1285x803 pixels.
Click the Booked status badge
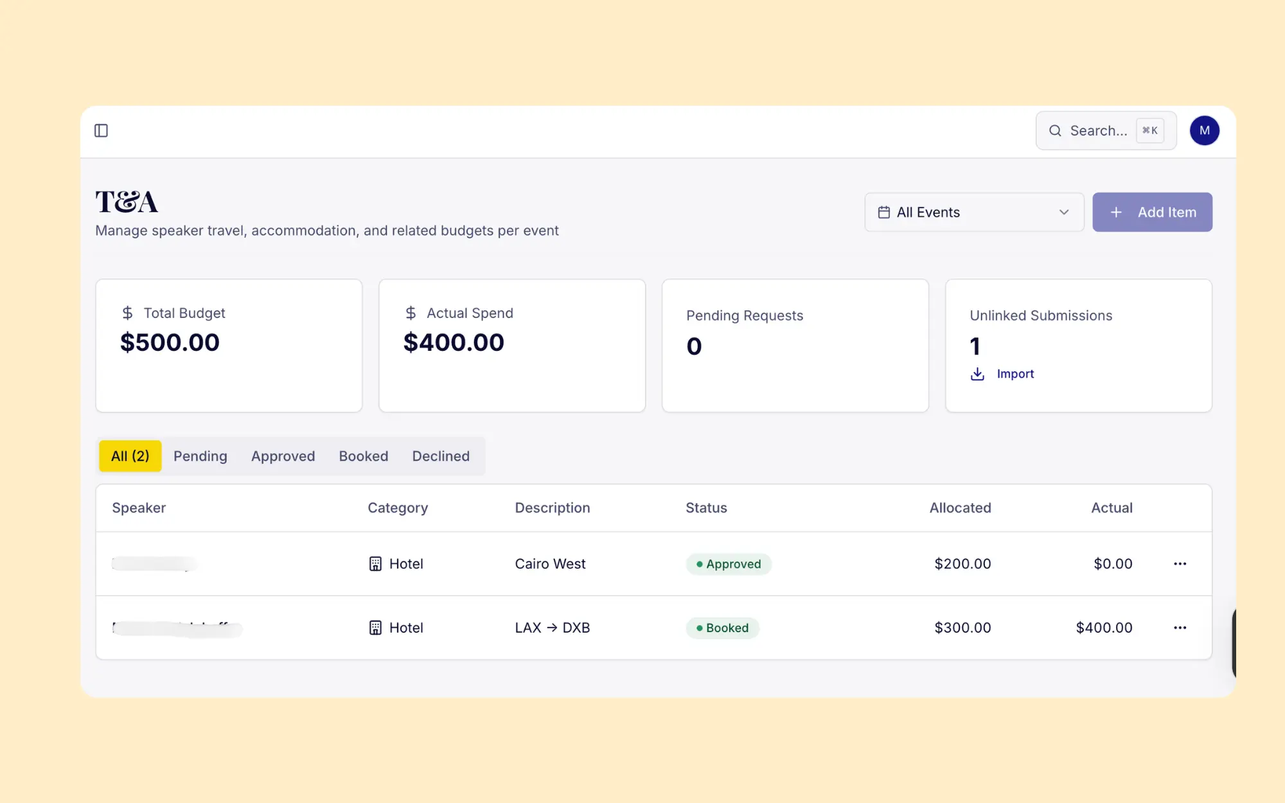(x=722, y=628)
